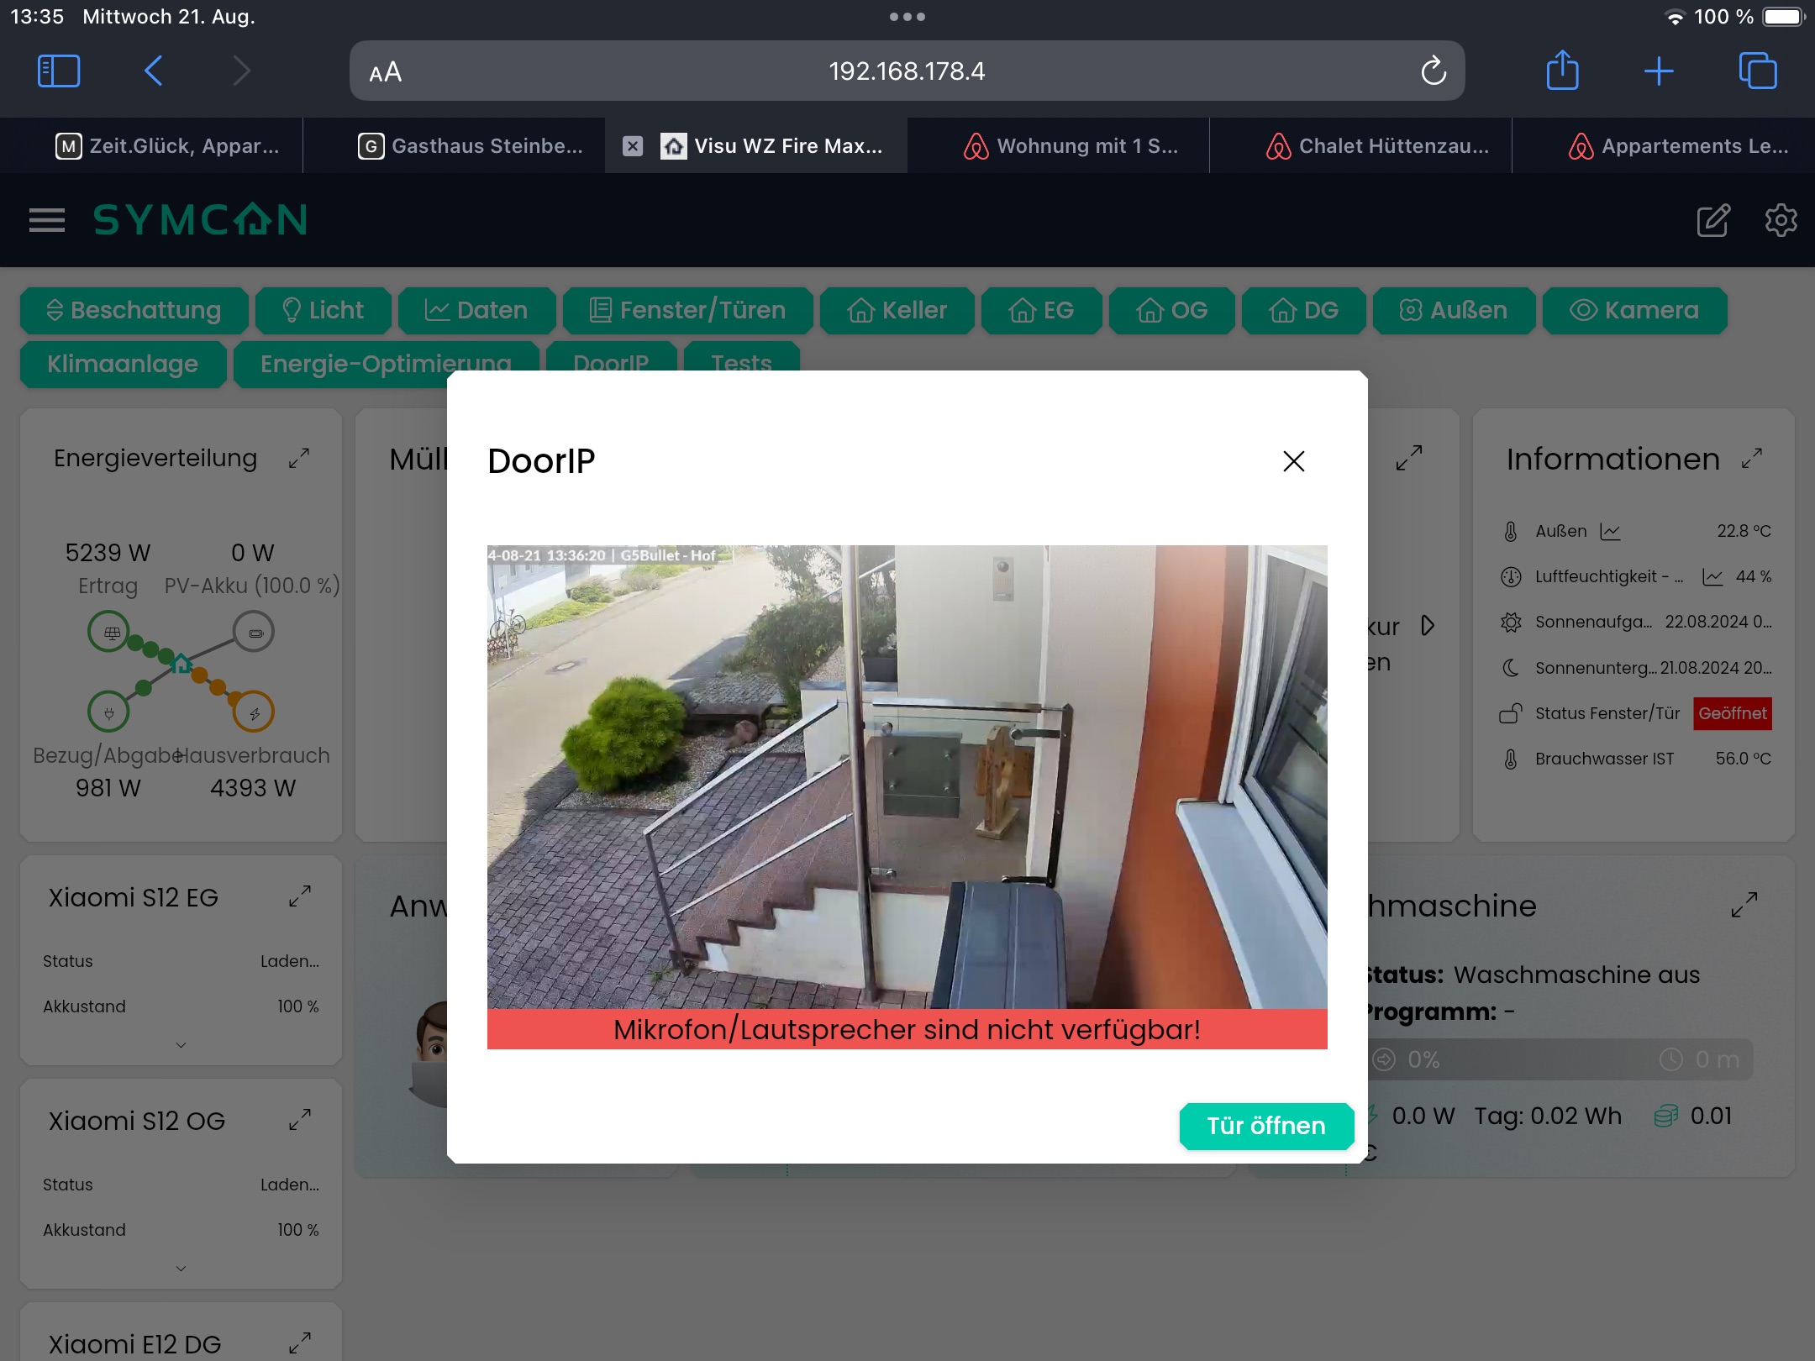Tap the AA reader text settings
This screenshot has width=1815, height=1361.
[385, 72]
